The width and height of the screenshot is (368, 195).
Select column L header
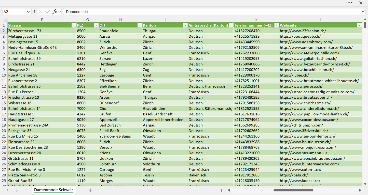click(321, 20)
